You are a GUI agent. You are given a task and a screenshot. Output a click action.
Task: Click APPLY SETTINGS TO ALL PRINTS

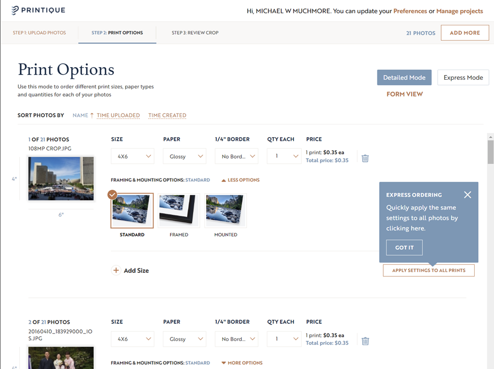tap(428, 270)
